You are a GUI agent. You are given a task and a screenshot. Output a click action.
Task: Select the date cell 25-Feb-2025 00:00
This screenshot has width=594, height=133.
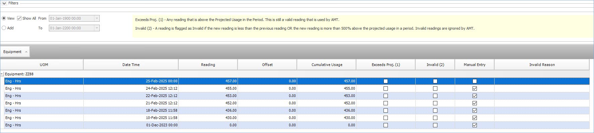(131, 81)
